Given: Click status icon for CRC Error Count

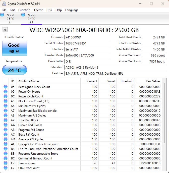Looking at the screenshot, I should click(x=6, y=168).
